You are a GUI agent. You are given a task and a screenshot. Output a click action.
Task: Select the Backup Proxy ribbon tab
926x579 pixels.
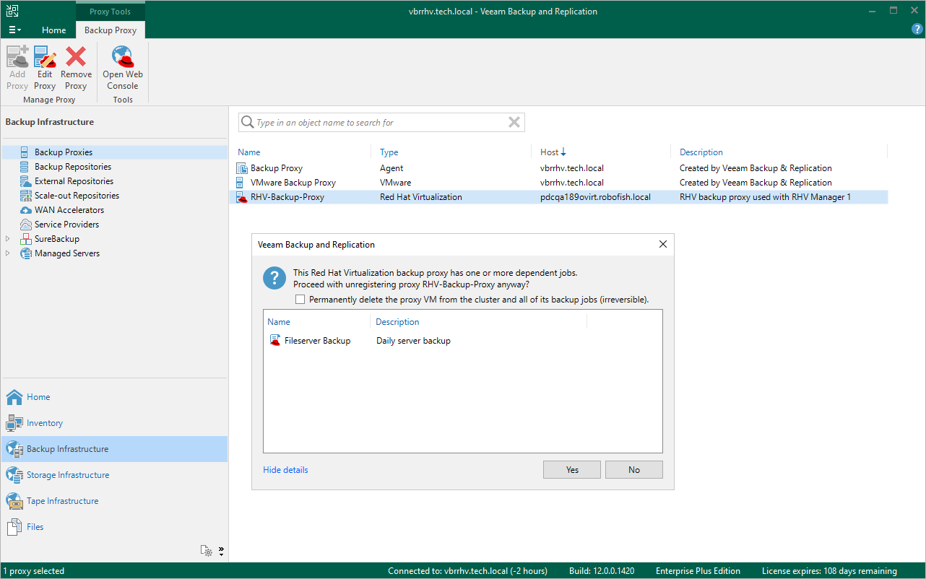click(x=111, y=30)
